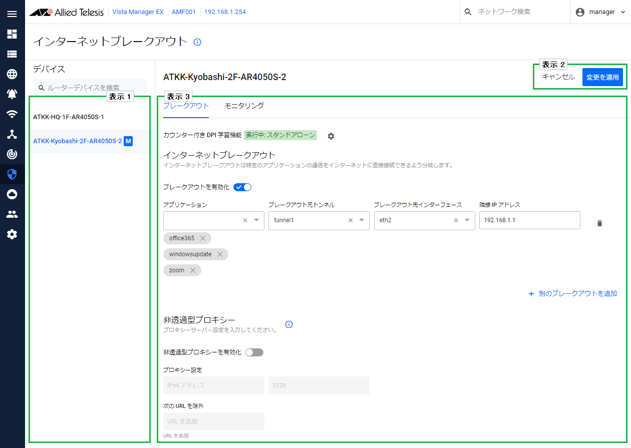Expand the eth2 interface dropdown
Screen dimensions: 631x448
point(467,220)
